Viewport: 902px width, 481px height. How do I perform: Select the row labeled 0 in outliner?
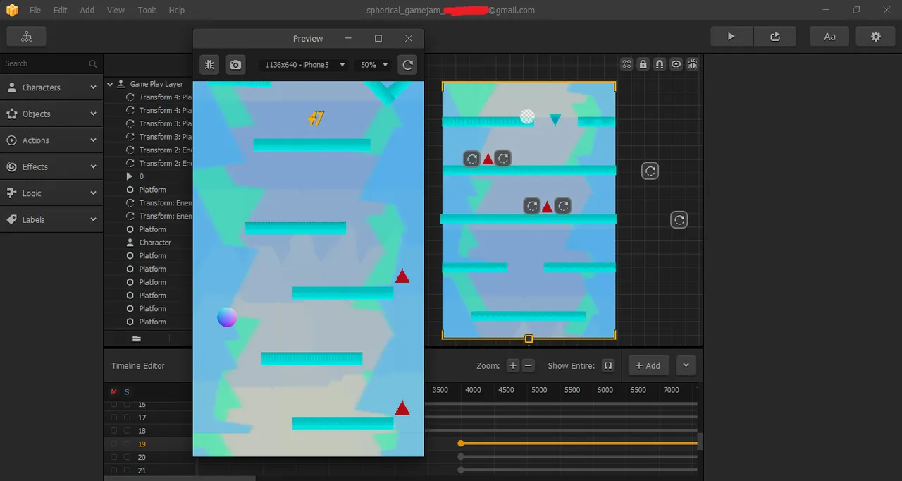149,176
